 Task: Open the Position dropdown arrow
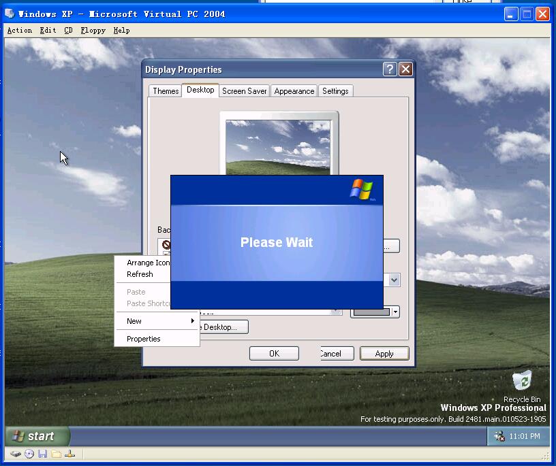[395, 280]
